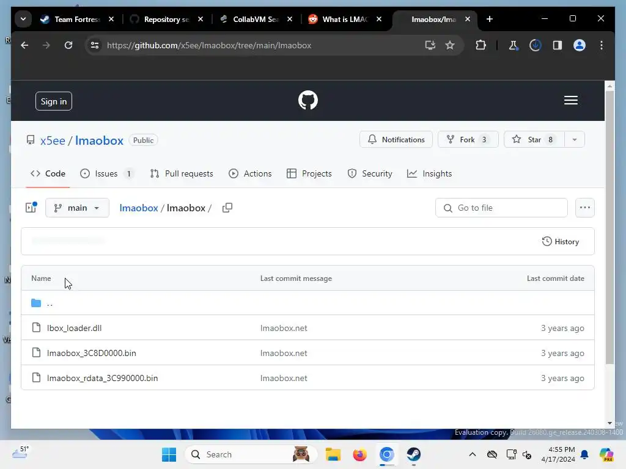Open lmaobox_rdata_3C990000.bin file
The width and height of the screenshot is (626, 469).
[102, 378]
